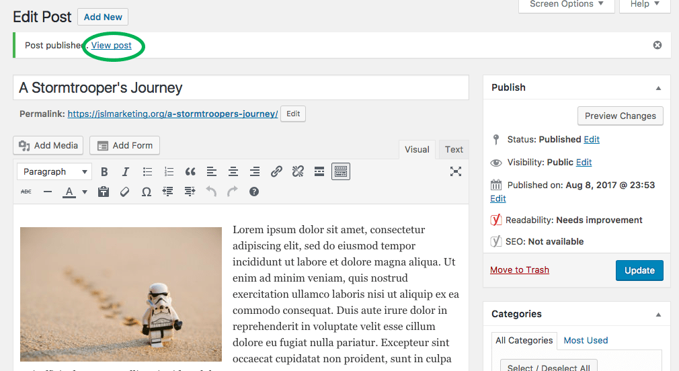Edit the post Visibility
The height and width of the screenshot is (371, 679).
pyautogui.click(x=584, y=163)
